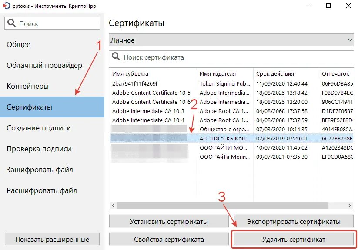358x250 pixels.
Task: Click date 11/09/2020 12:40:44 cell
Action: pyautogui.click(x=282, y=84)
